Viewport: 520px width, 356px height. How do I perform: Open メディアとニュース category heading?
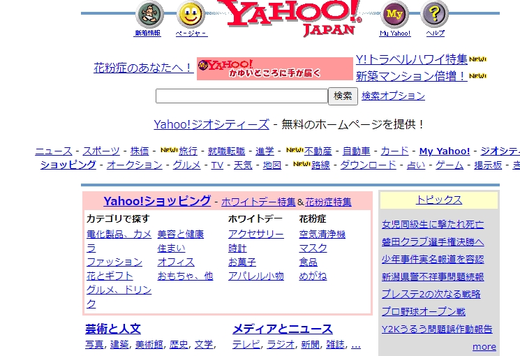283,329
